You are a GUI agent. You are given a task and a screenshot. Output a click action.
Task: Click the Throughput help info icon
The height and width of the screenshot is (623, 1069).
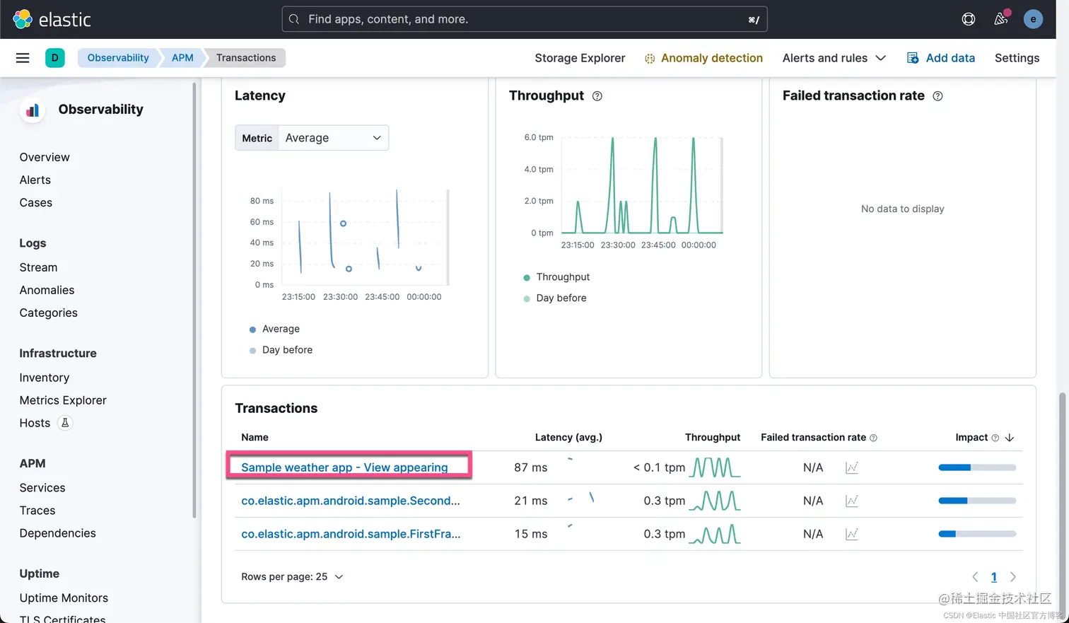[597, 96]
